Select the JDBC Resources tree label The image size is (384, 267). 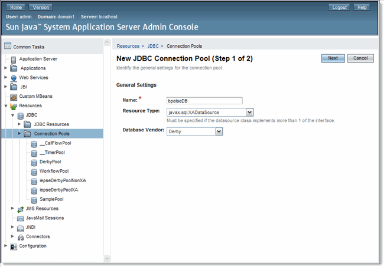pyautogui.click(x=51, y=124)
